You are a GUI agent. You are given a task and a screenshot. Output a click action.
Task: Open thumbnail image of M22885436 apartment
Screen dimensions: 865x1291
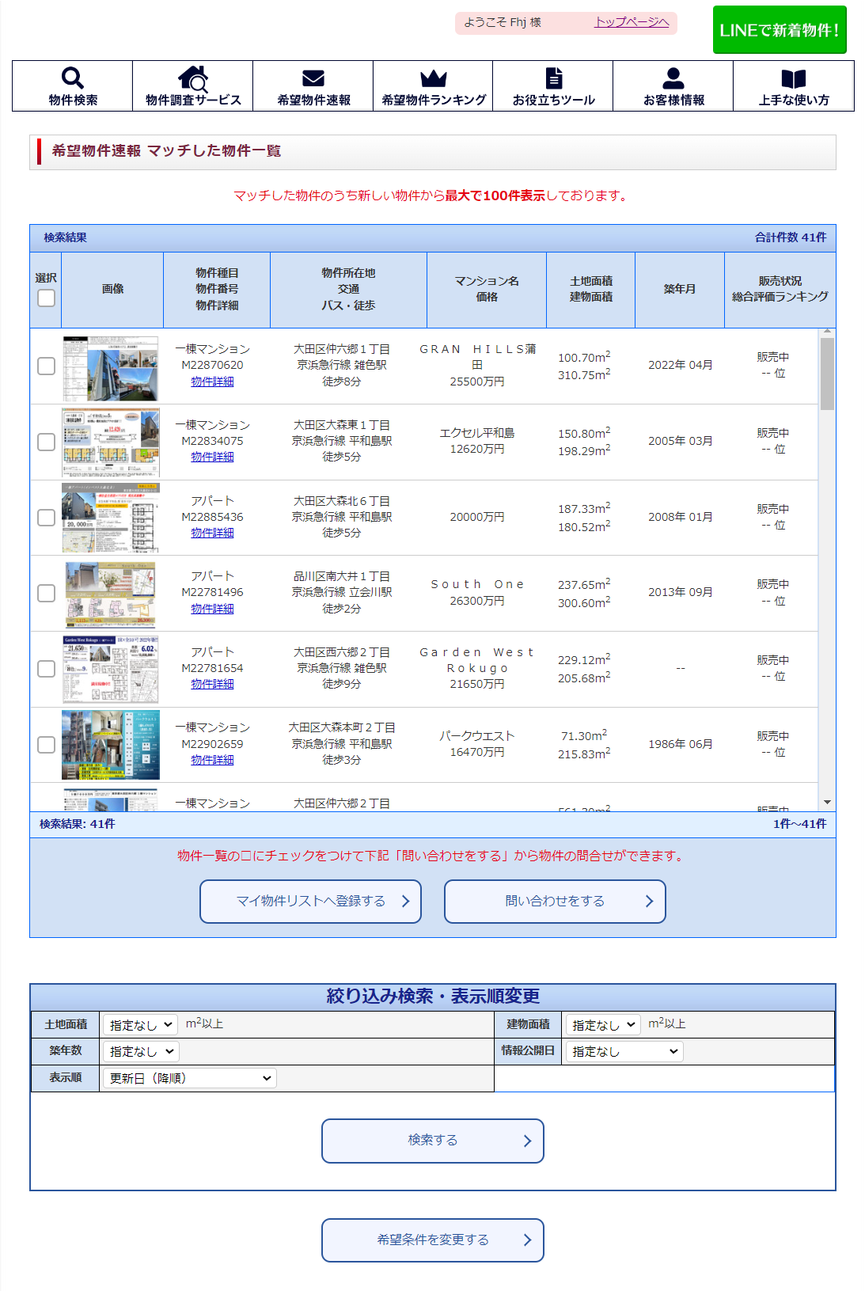(x=111, y=518)
